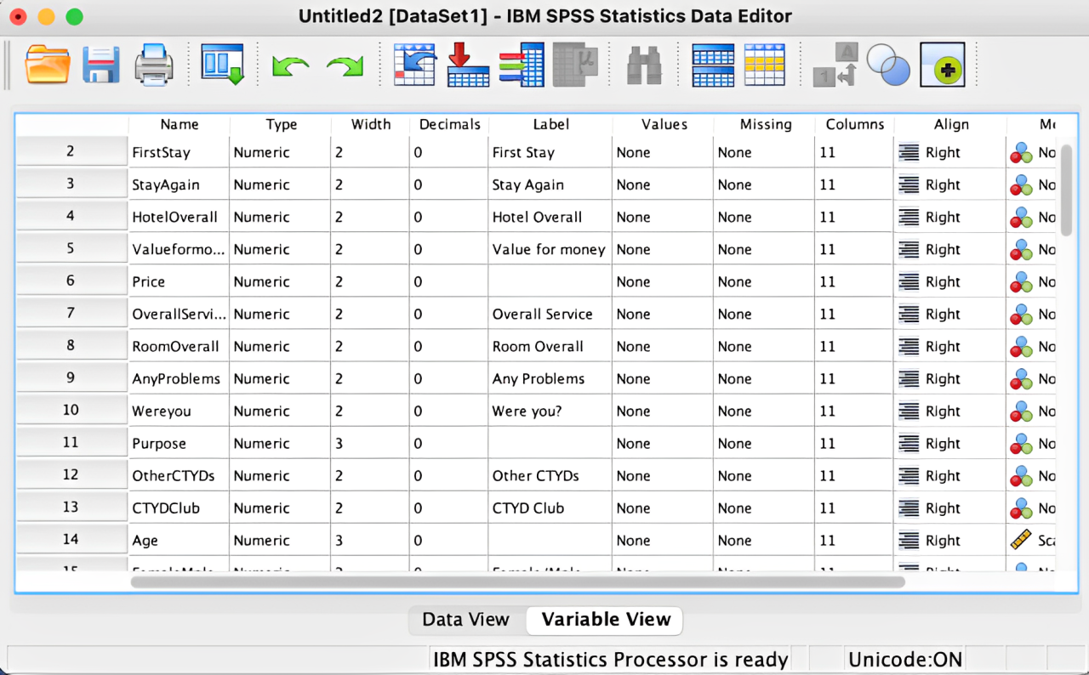1089x675 pixels.
Task: Open data document folder icon
Action: 48,65
